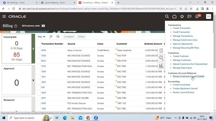Open Review Journal Entries link
Viewport: 216px width, 121px height.
coord(184,92)
